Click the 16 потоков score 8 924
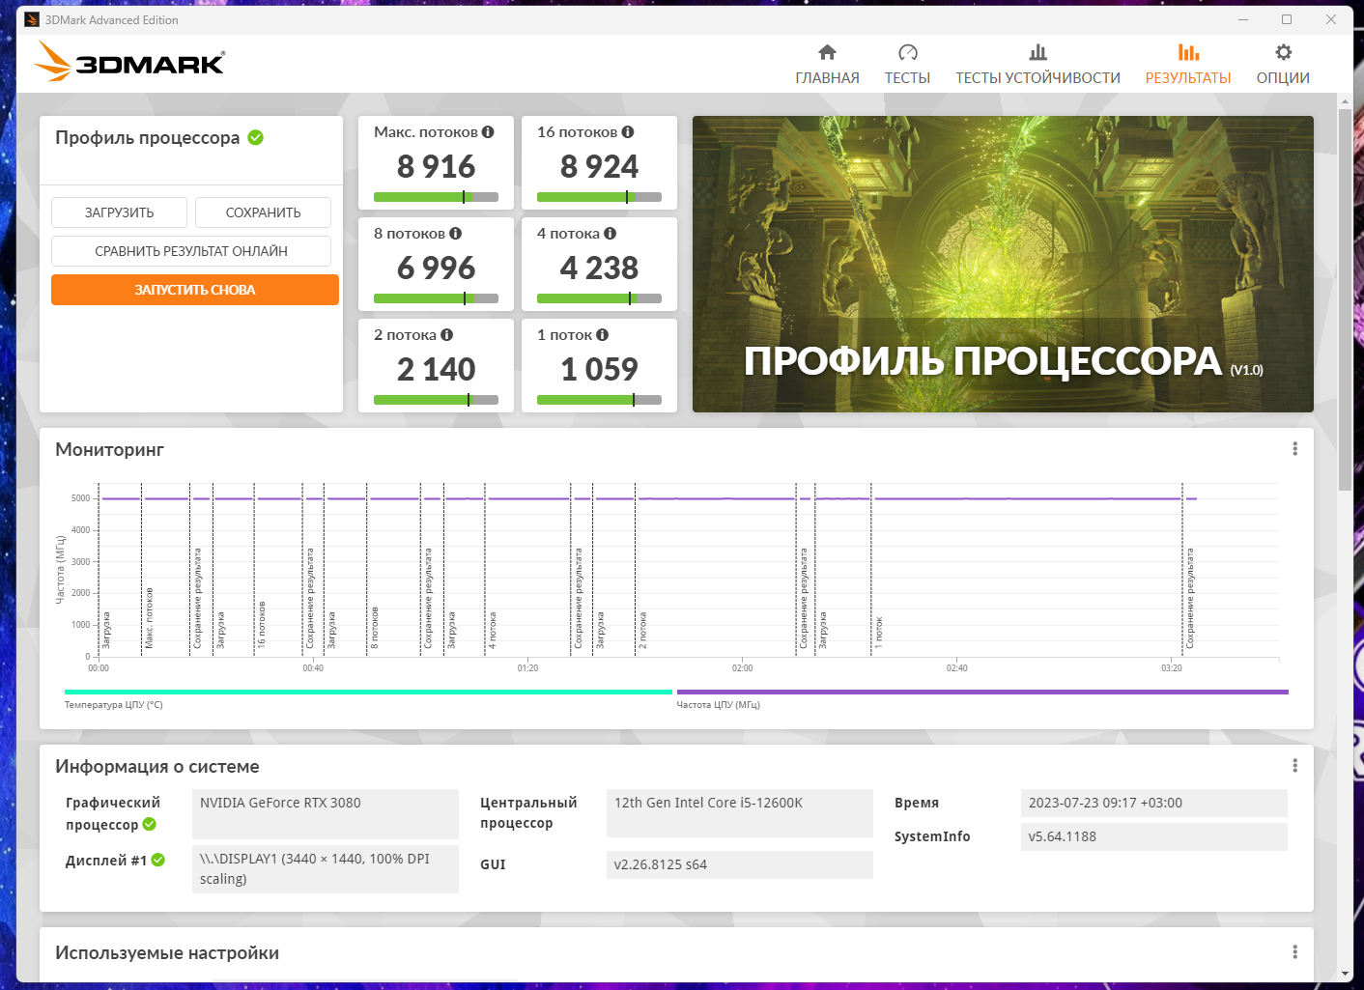1364x990 pixels. click(599, 166)
